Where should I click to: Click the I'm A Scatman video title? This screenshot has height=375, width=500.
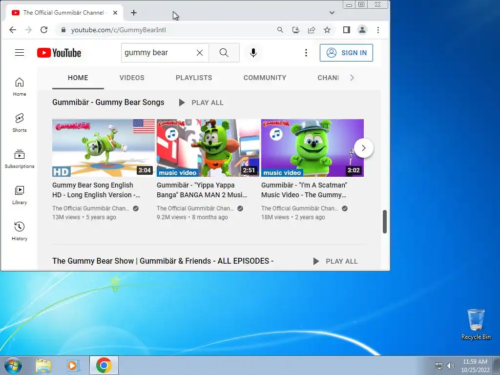(304, 190)
